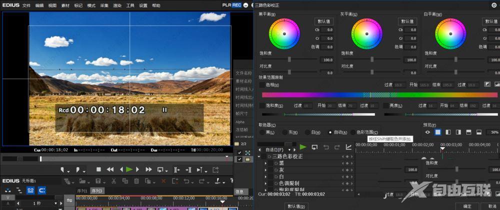Click the Undo arrow in the timeline toolbar
Image resolution: width=500 pixels, height=210 pixels.
click(x=186, y=181)
